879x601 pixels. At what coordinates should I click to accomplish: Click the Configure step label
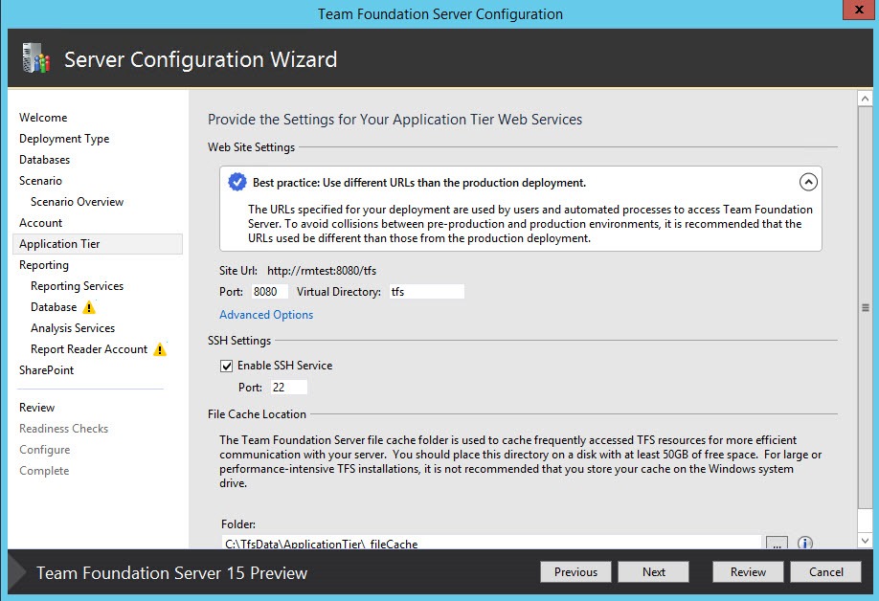coord(44,450)
